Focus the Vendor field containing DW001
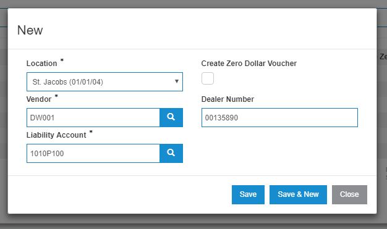Image resolution: width=387 pixels, height=229 pixels. coord(93,117)
